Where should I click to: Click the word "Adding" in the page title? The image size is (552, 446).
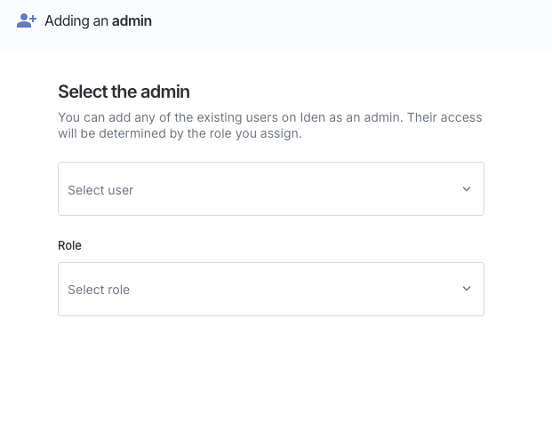(x=65, y=20)
